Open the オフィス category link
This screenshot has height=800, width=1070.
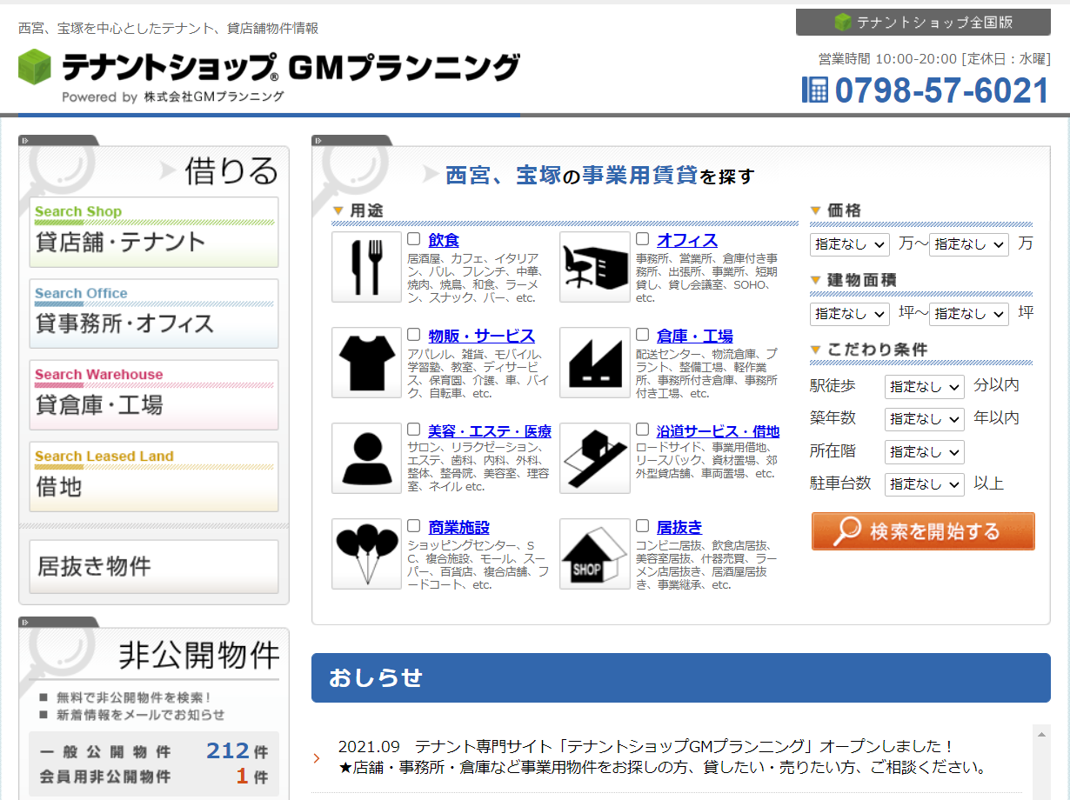687,240
